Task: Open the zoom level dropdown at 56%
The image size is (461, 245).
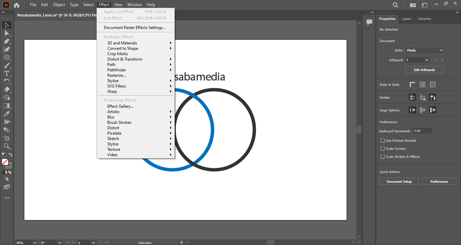Action: 35,242
